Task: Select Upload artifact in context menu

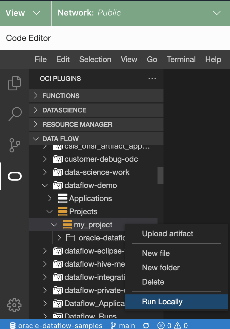Action: (x=167, y=234)
